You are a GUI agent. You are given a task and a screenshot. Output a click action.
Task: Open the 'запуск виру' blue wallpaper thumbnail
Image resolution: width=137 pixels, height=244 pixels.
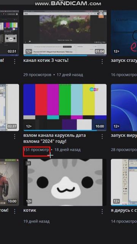[124, 108]
